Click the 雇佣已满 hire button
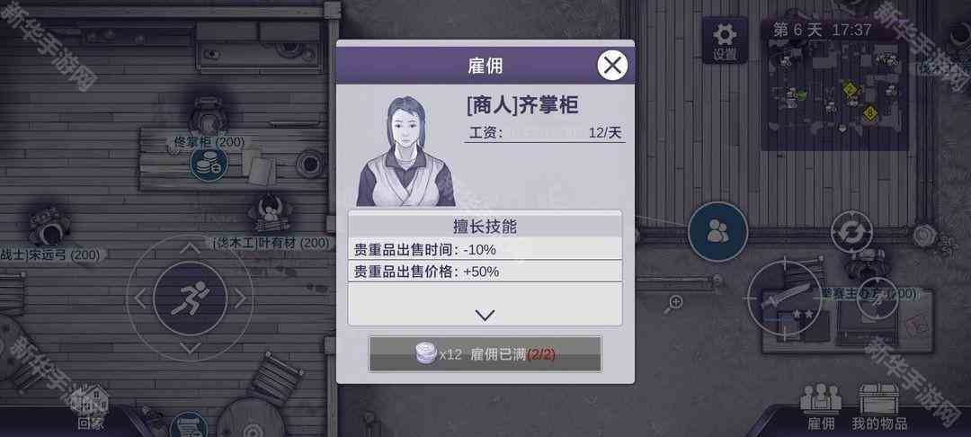 [x=485, y=354]
